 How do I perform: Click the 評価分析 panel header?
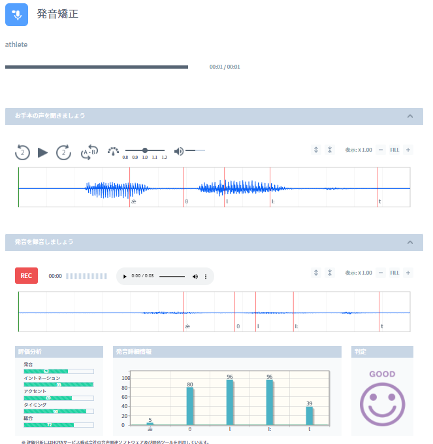click(59, 352)
